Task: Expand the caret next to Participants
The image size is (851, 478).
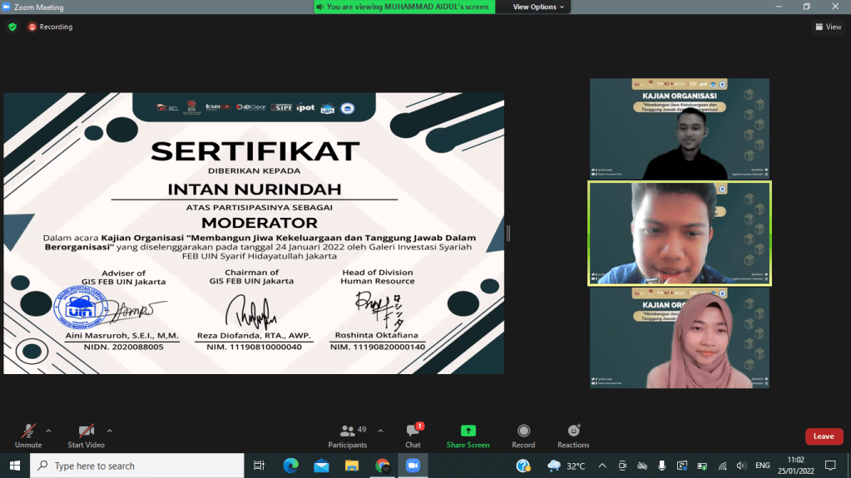Action: [x=381, y=431]
